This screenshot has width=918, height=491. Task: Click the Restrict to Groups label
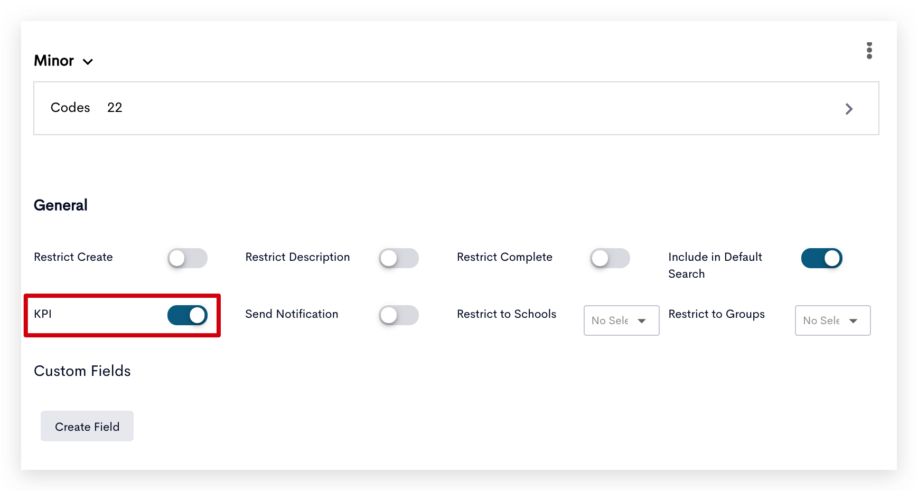pos(716,314)
